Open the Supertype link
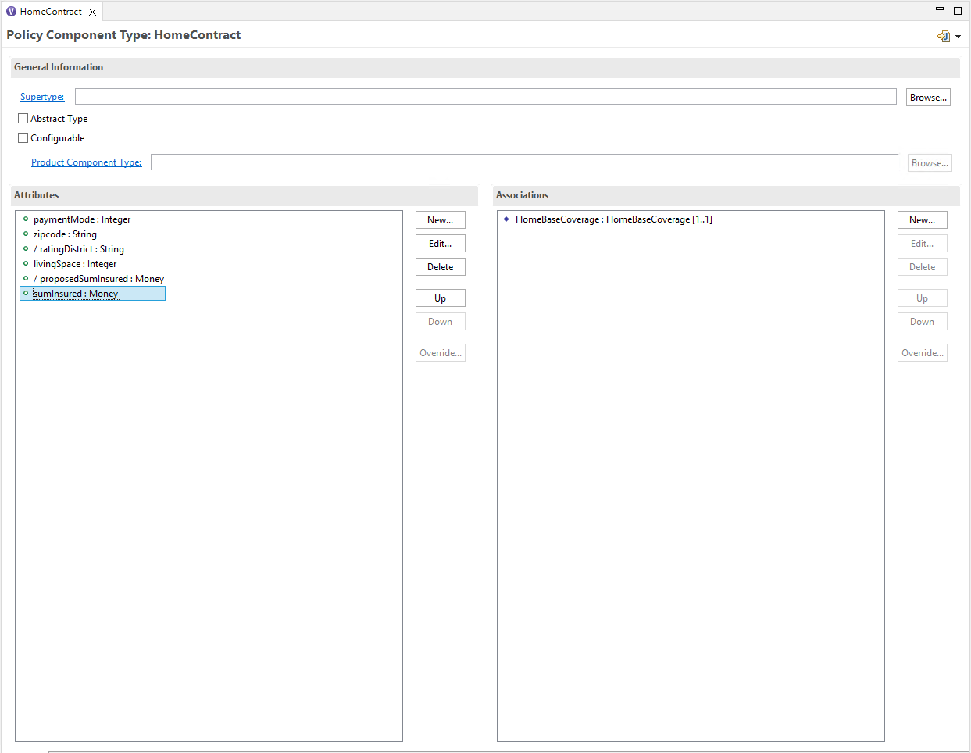Viewport: 971px width, 753px height. click(42, 97)
